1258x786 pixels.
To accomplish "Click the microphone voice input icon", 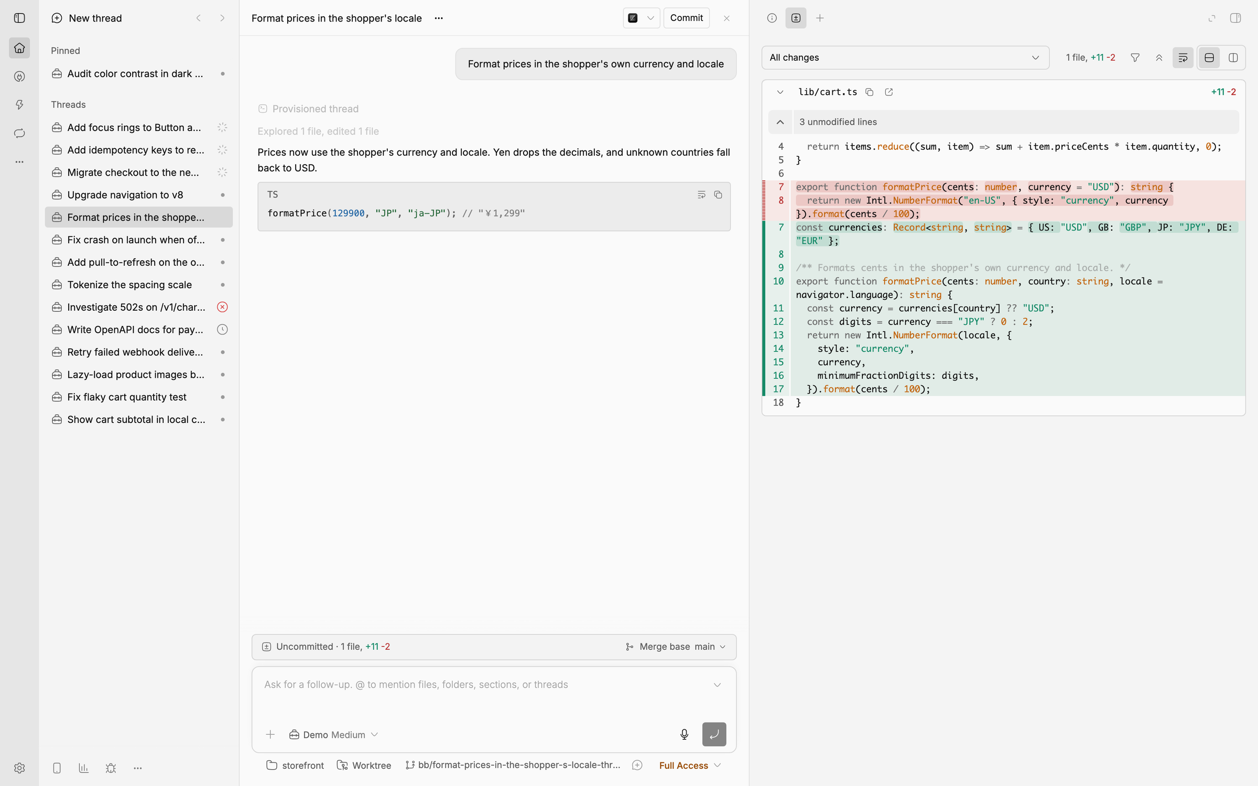I will (684, 734).
